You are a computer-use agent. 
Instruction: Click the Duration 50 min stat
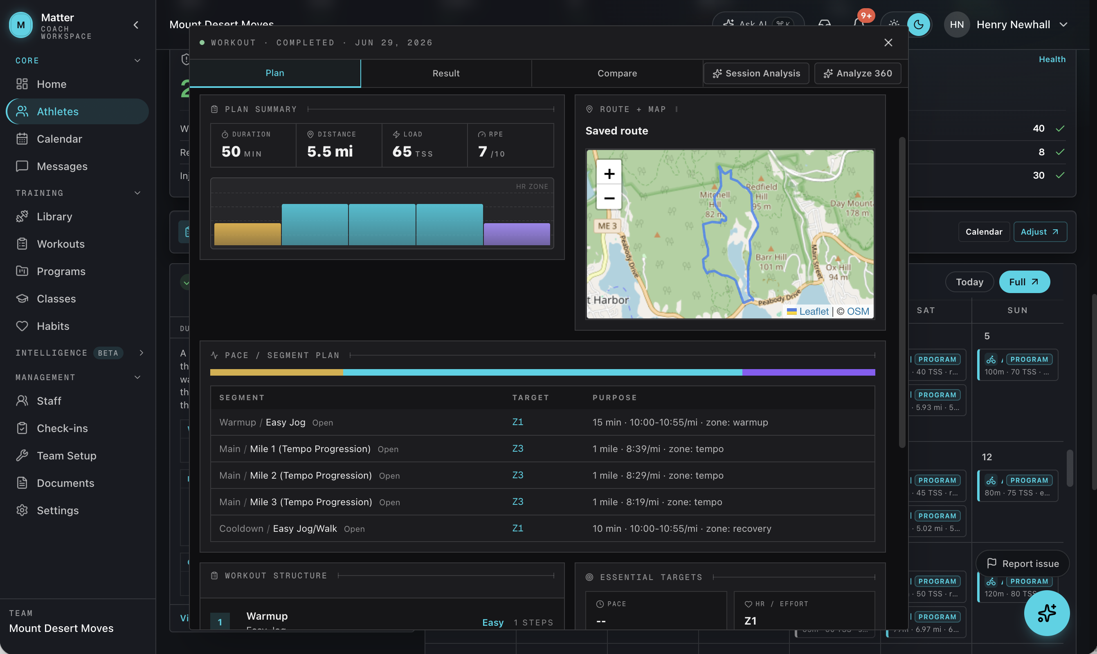(253, 146)
